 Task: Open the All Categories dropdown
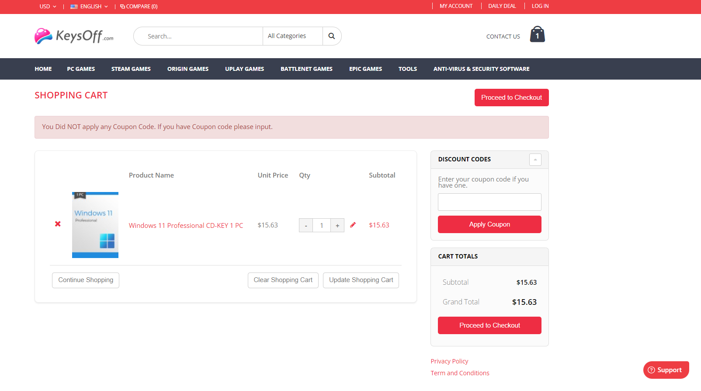(x=293, y=36)
